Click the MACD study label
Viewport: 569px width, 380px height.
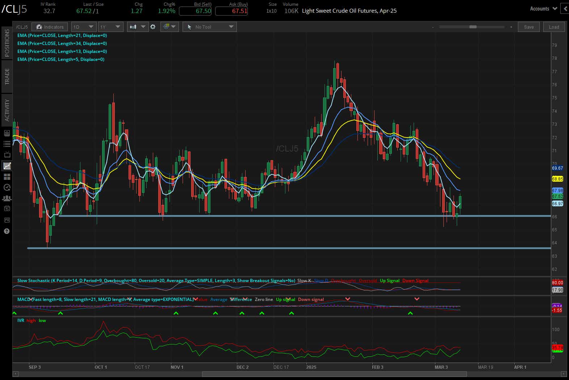click(105, 300)
